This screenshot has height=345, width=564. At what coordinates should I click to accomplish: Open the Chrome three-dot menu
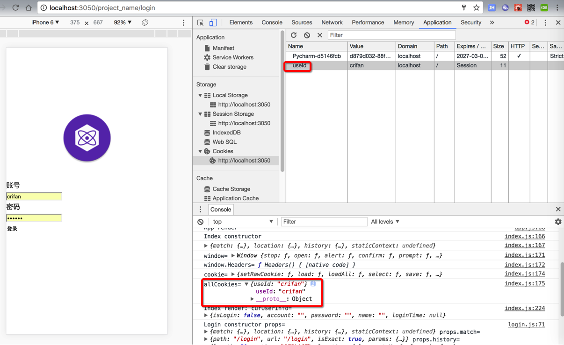(557, 7)
